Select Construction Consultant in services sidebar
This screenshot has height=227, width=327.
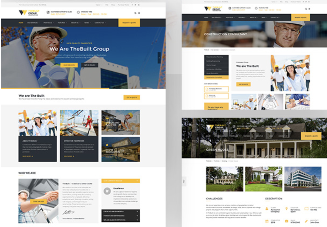pyautogui.click(x=216, y=77)
